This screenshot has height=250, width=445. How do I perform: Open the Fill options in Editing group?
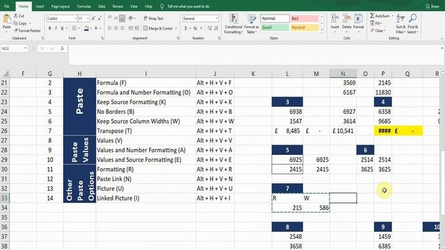click(x=376, y=23)
